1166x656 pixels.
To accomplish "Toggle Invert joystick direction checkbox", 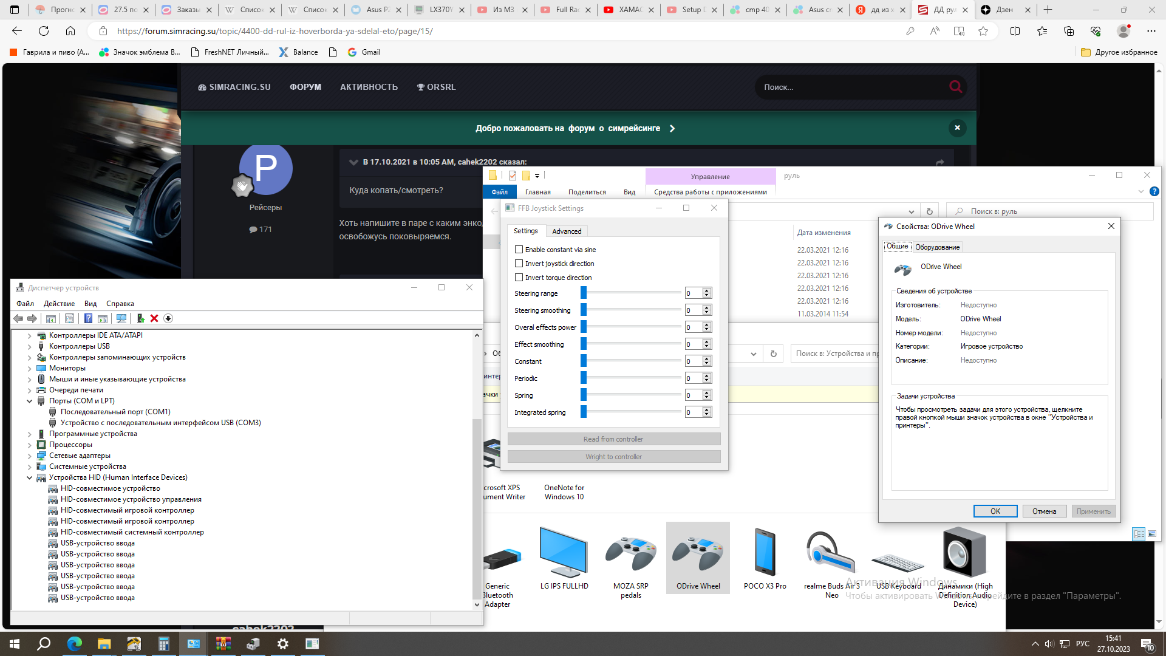I will tap(519, 264).
